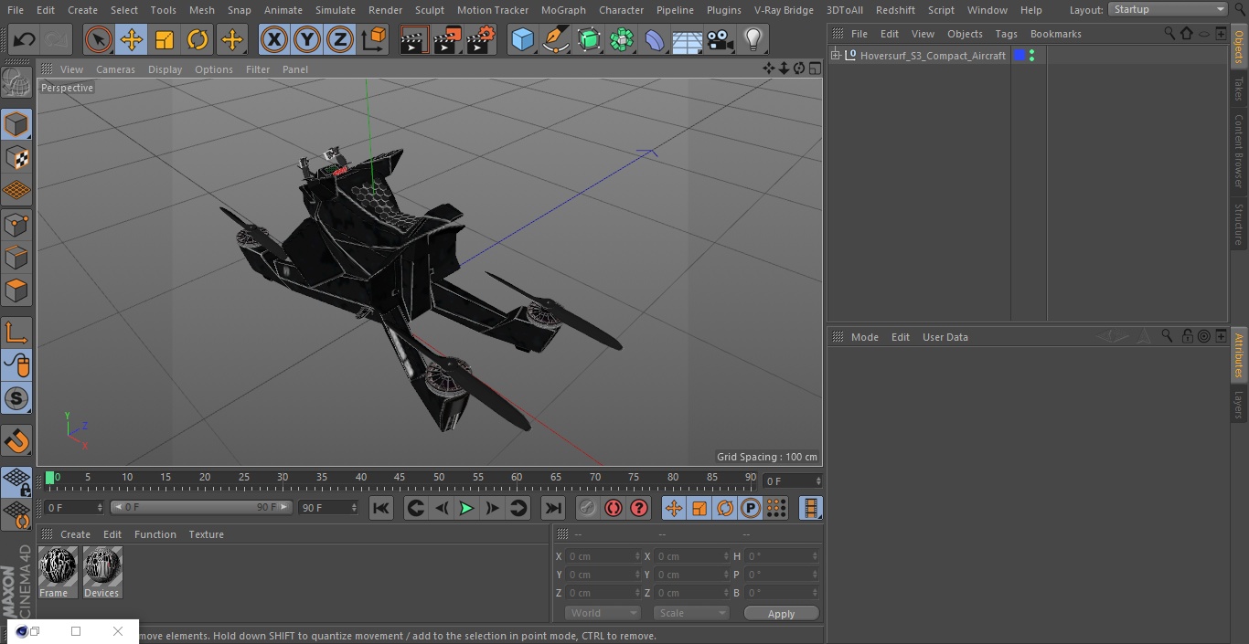
Task: Expand the Hoversurf_S3_Compact_Aircraft object tree
Action: 835,56
